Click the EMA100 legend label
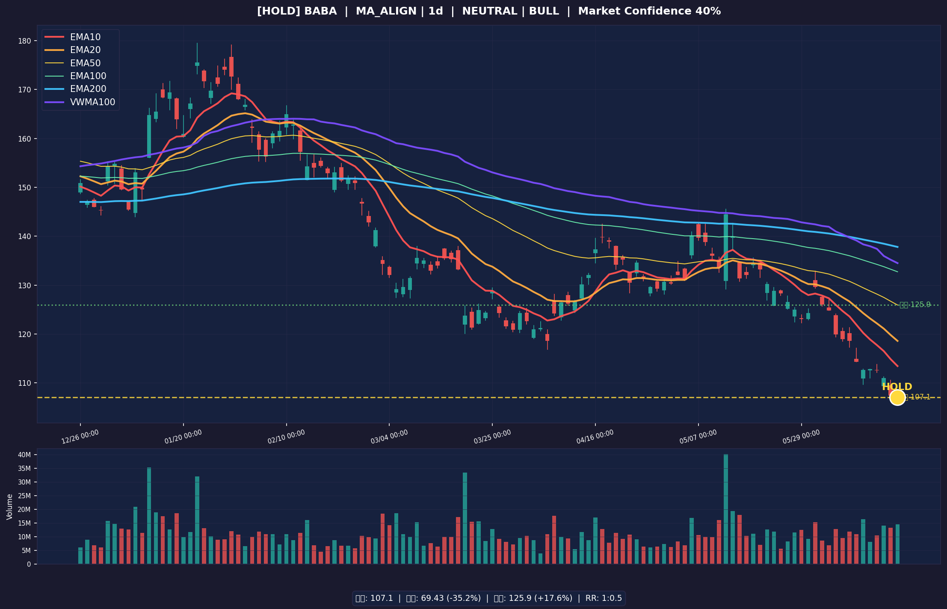This screenshot has height=609, width=947. pos(88,76)
